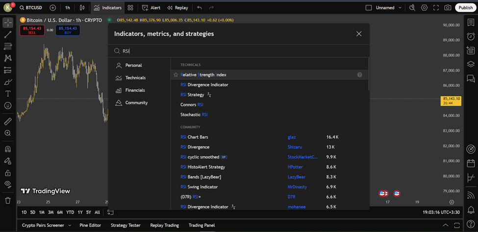Select the brush drawing tool

[8, 82]
